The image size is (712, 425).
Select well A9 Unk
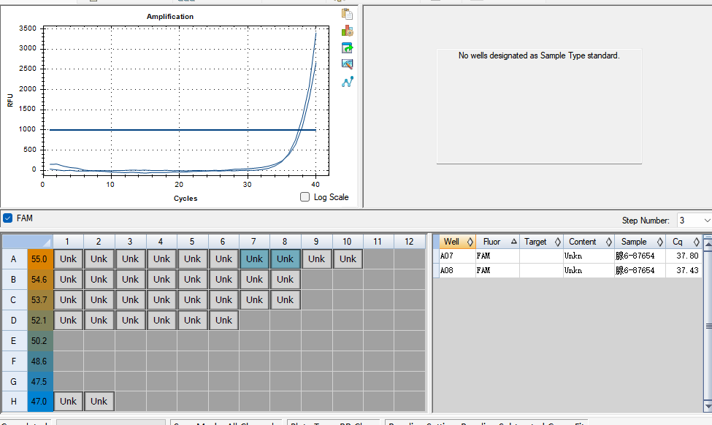click(x=316, y=259)
